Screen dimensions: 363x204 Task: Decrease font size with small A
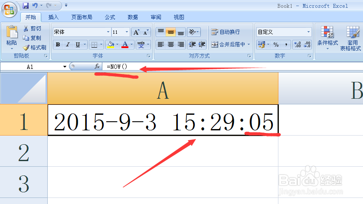146,32
